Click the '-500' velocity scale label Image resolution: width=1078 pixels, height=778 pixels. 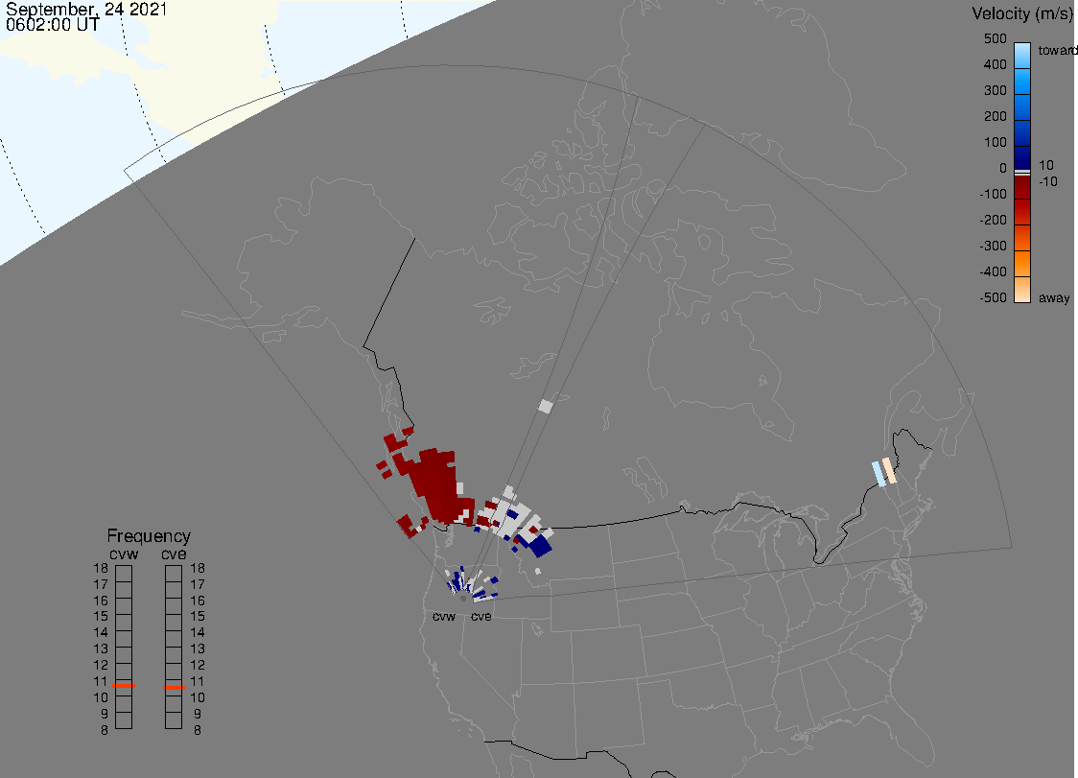pyautogui.click(x=993, y=297)
